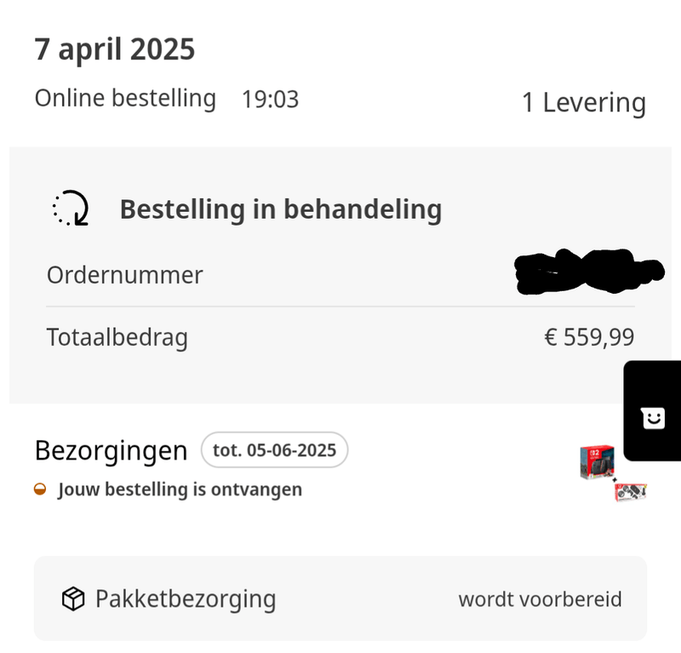Click the circular order-processing status icon
681x653 pixels.
(71, 209)
